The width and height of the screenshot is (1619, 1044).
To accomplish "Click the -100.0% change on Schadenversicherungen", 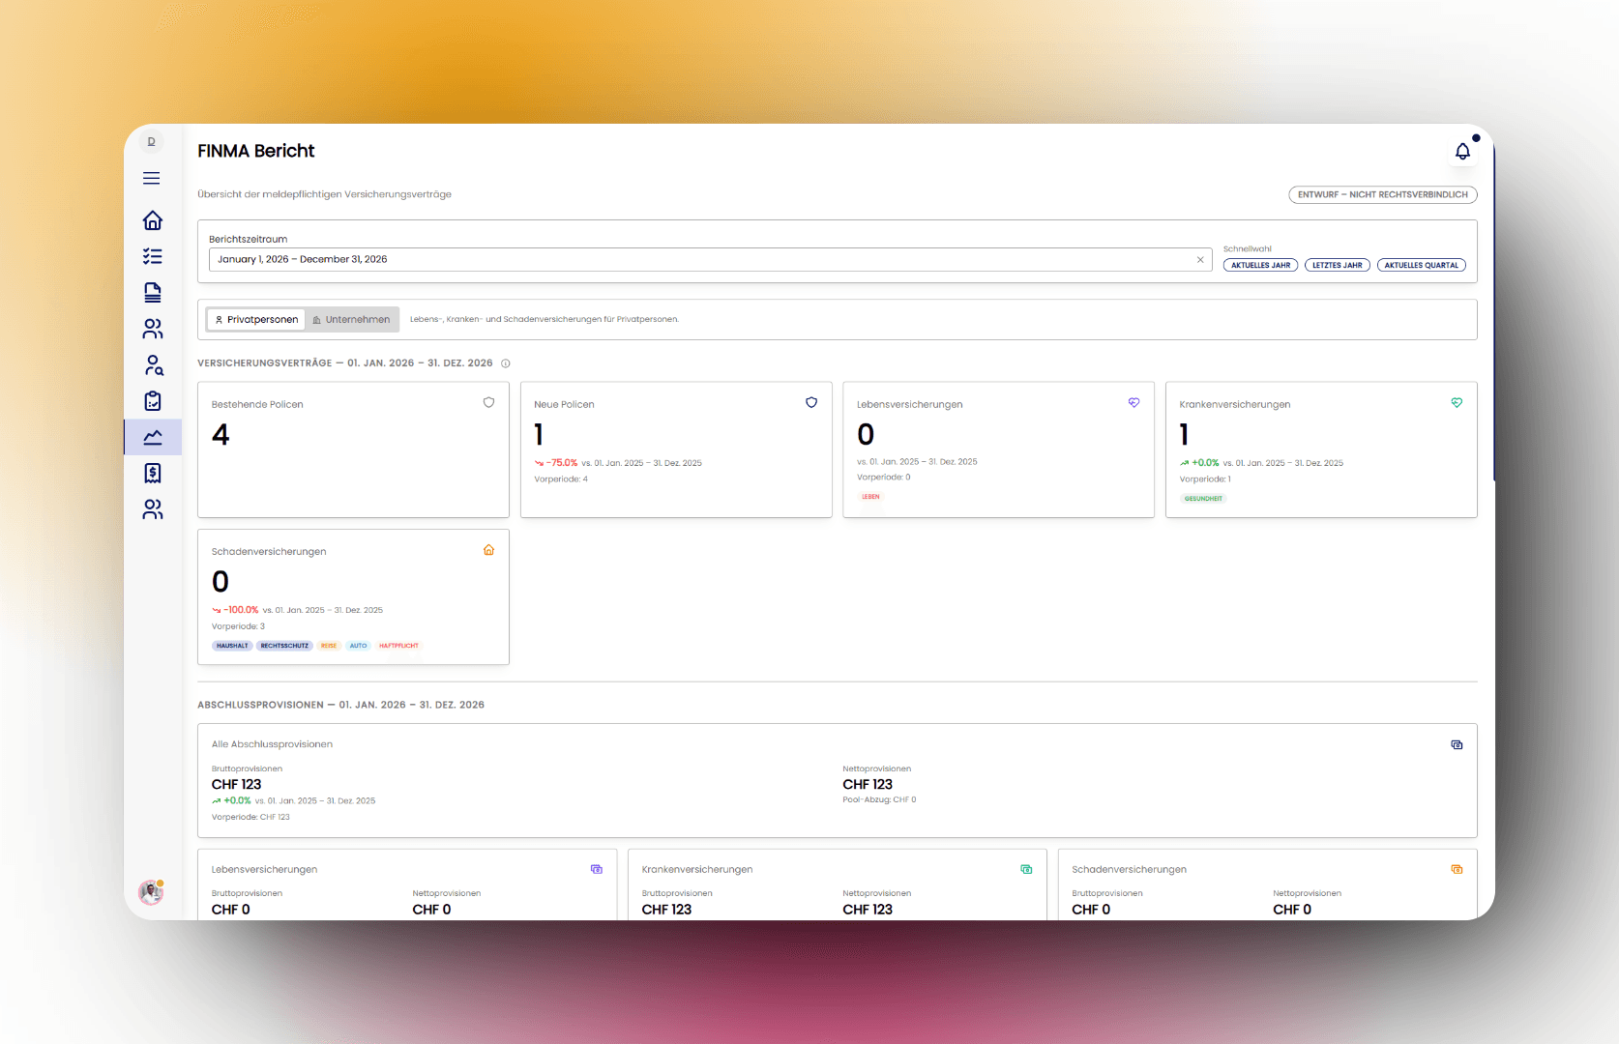I will point(235,610).
